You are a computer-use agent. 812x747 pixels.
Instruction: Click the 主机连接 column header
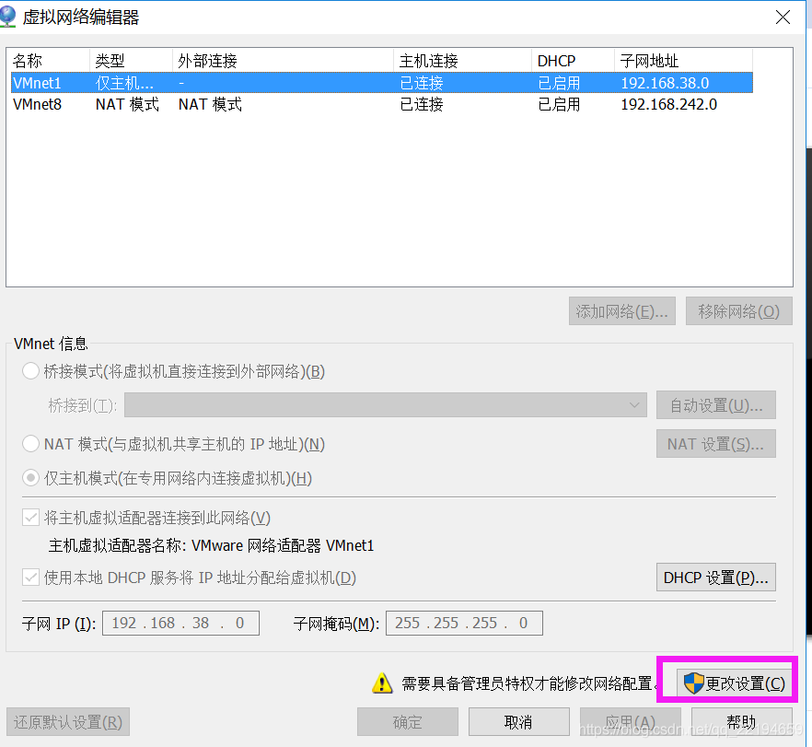click(x=463, y=61)
